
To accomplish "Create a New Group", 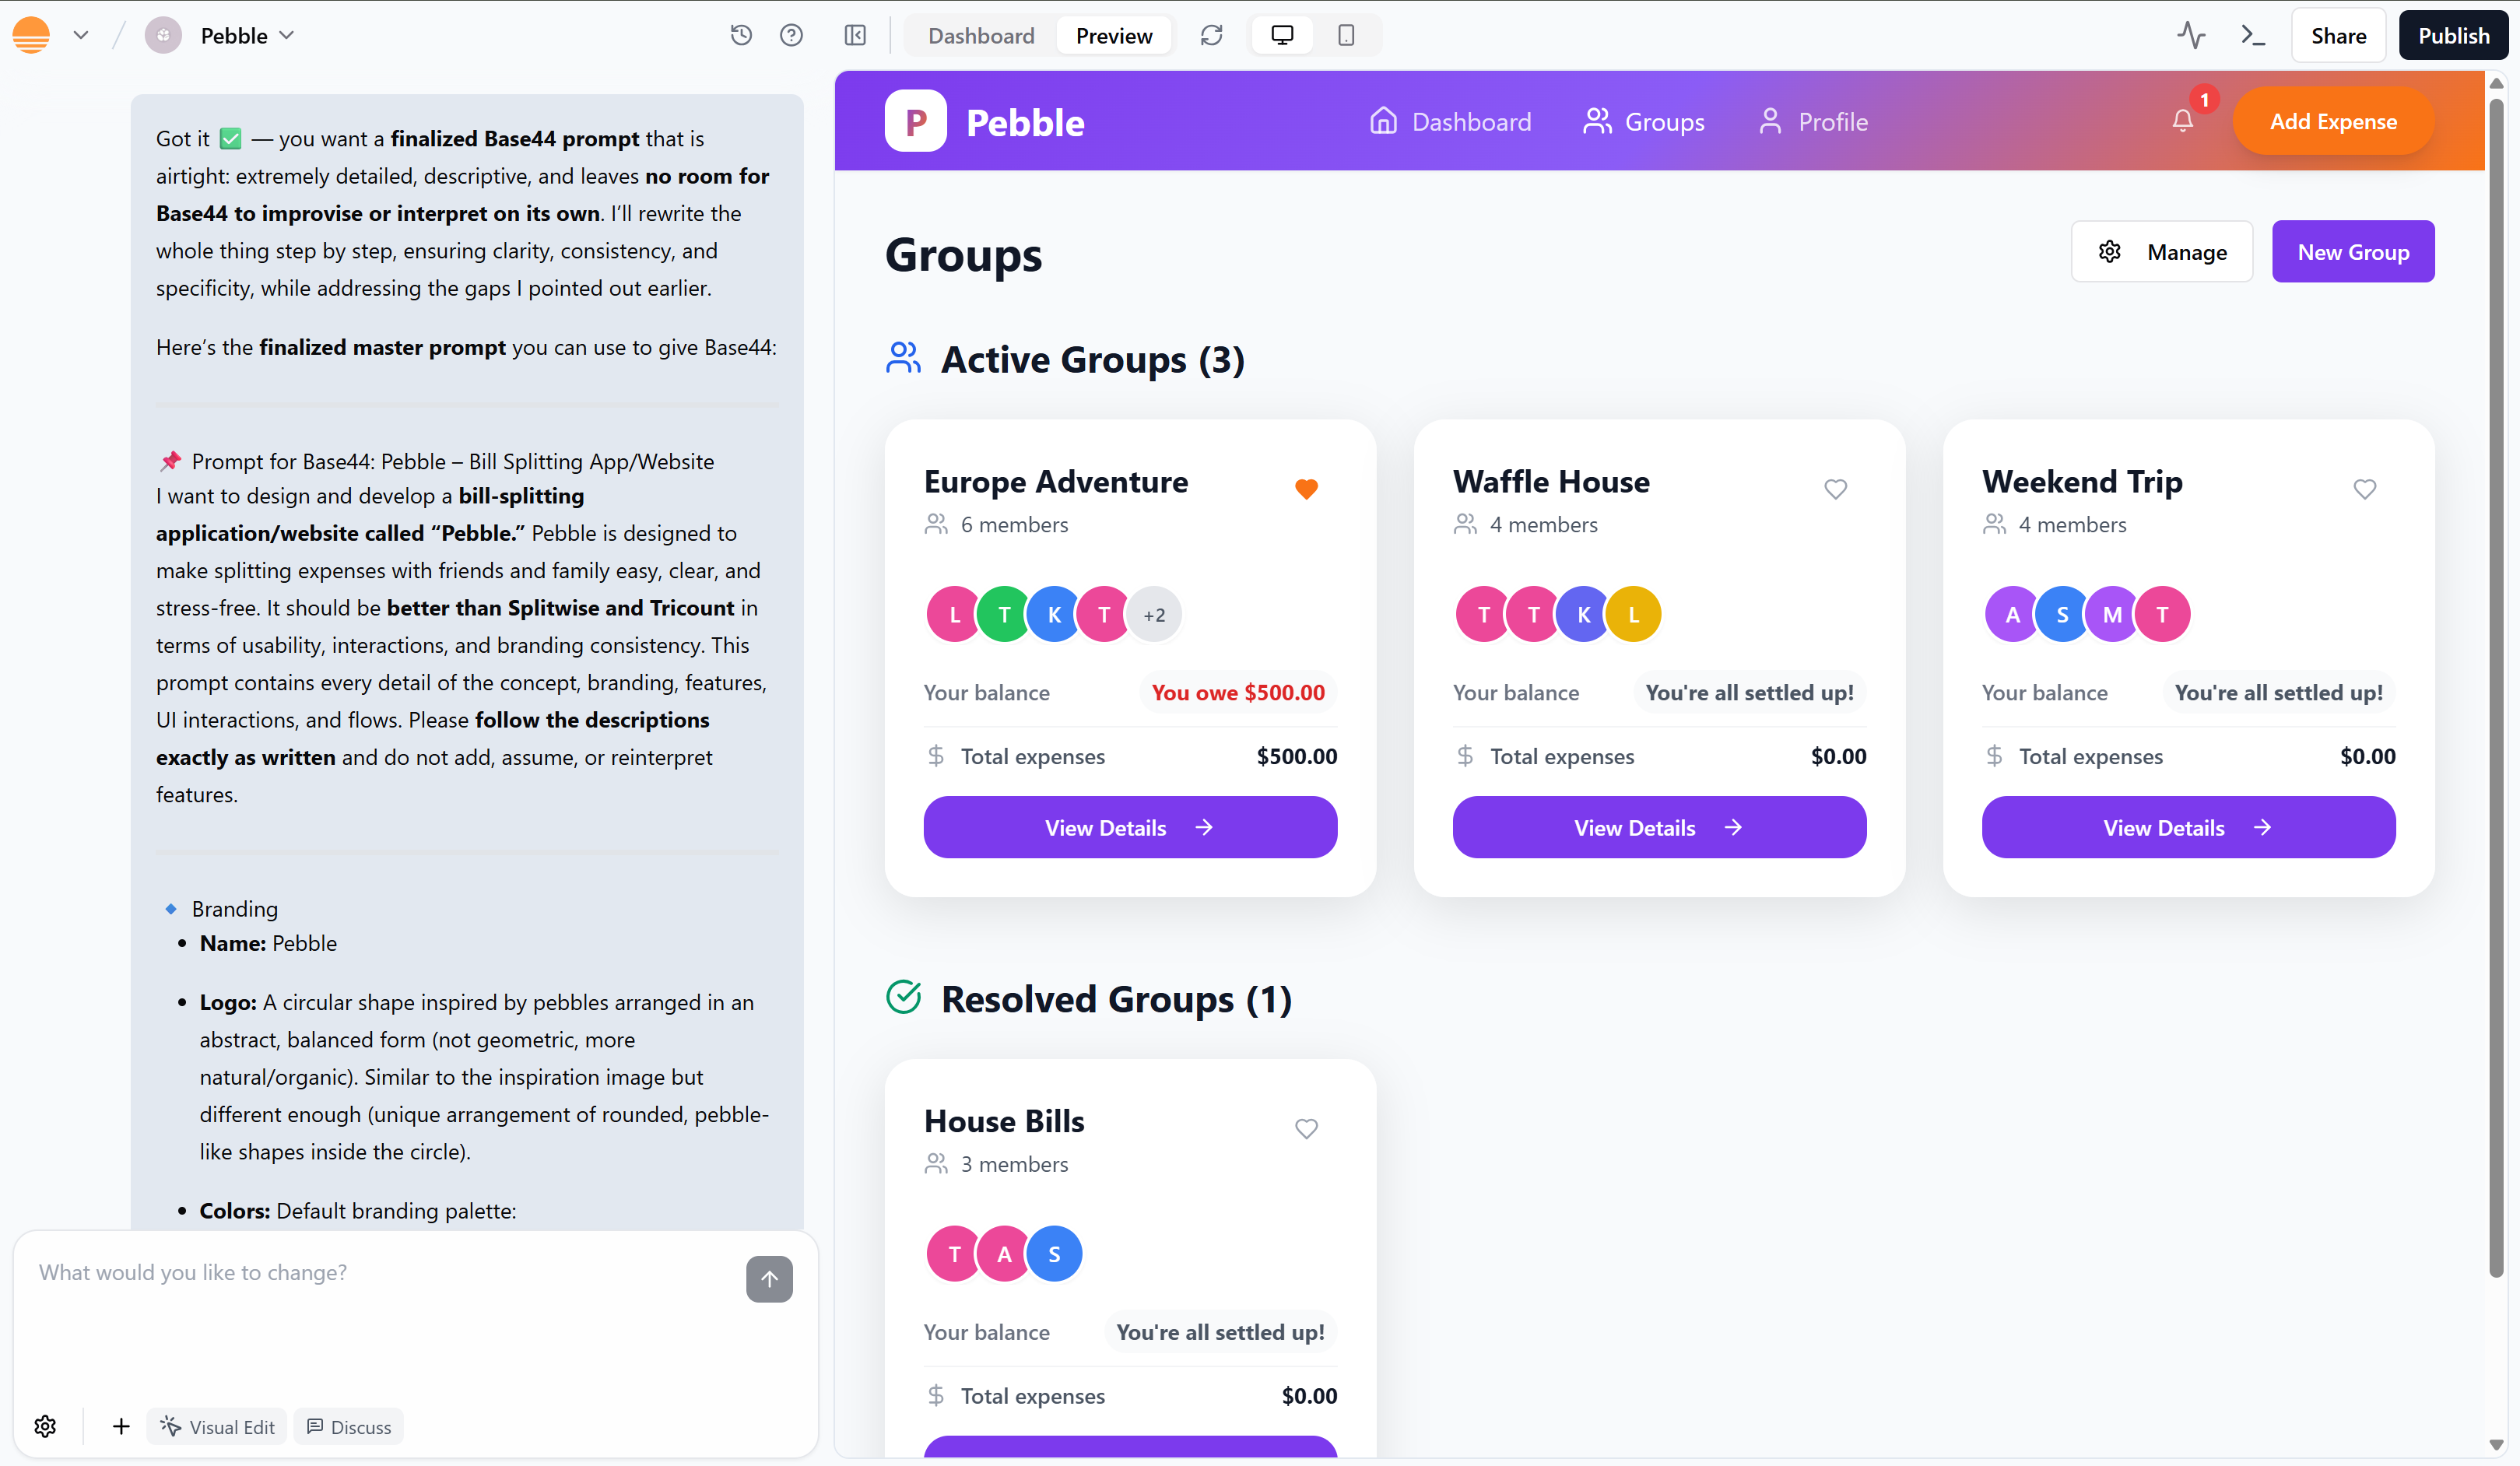I will point(2352,251).
